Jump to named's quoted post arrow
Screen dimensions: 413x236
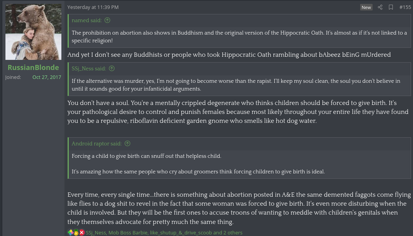(108, 20)
